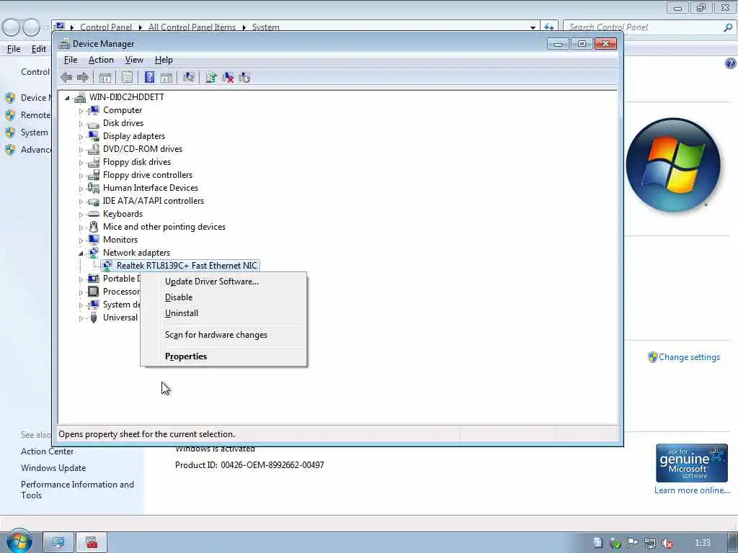Expand the Disk drives node
This screenshot has width=738, height=553.
pos(81,124)
